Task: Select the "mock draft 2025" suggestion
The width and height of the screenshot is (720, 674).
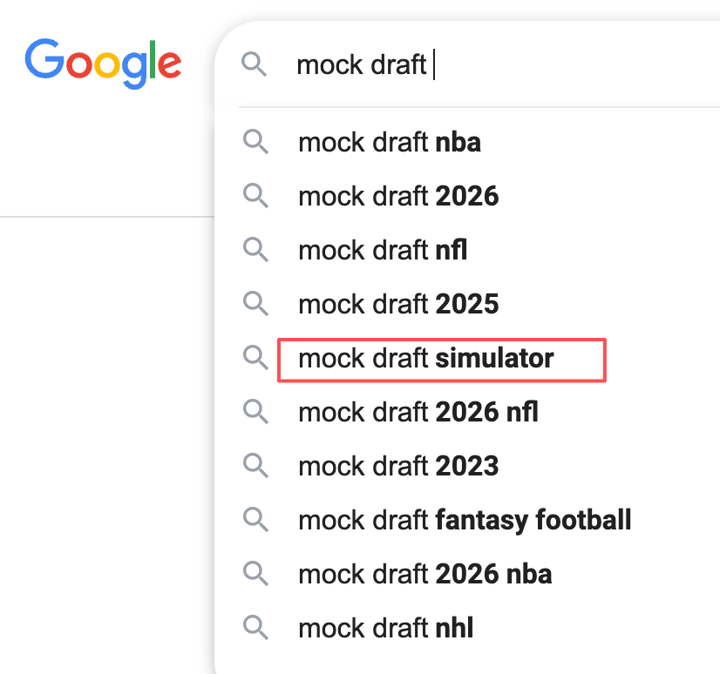Action: [398, 304]
